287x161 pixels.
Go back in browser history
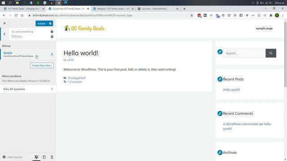tap(4, 15)
